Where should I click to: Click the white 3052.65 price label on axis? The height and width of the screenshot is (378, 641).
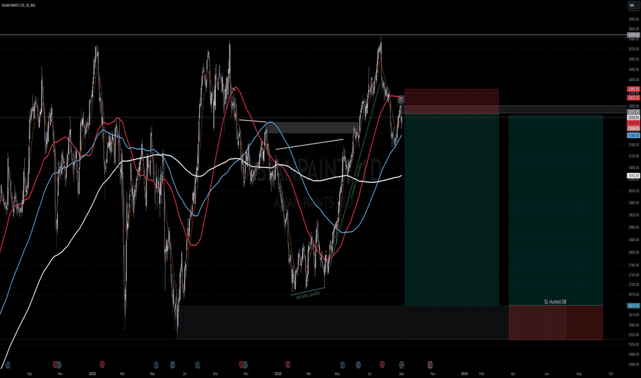pos(633,176)
